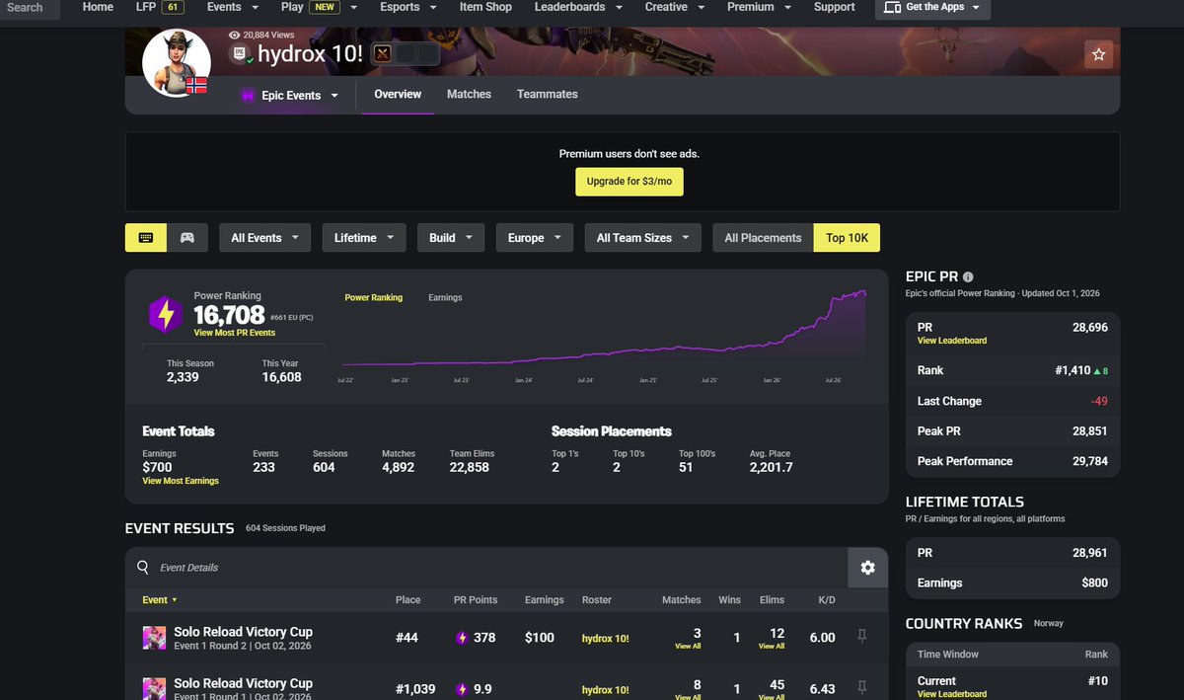Click the purple Epic Events invader icon

point(248,96)
